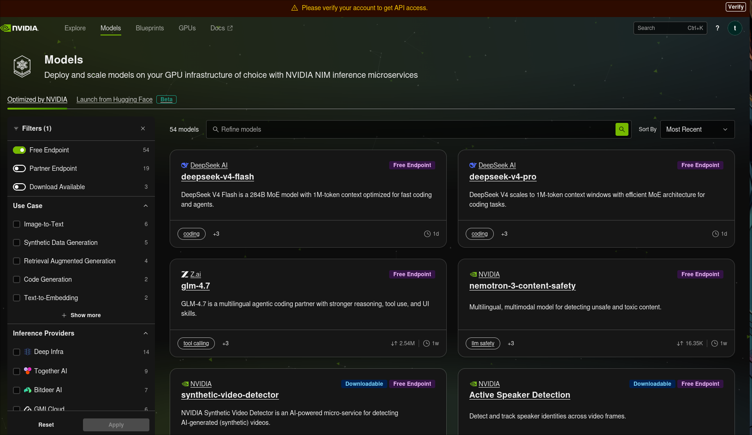Click the clock icon on deepseek-v4-pro card
752x435 pixels.
tap(716, 234)
